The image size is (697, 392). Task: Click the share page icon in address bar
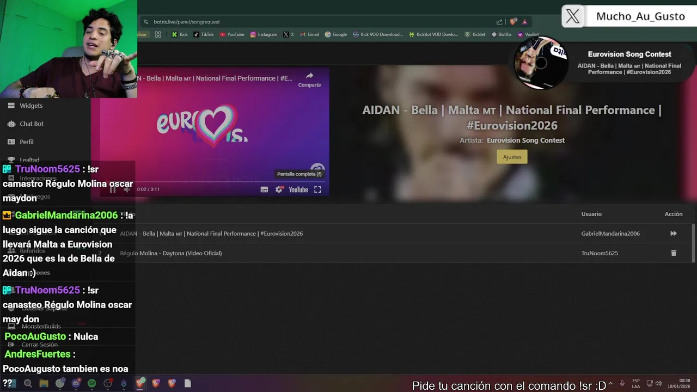tap(499, 22)
